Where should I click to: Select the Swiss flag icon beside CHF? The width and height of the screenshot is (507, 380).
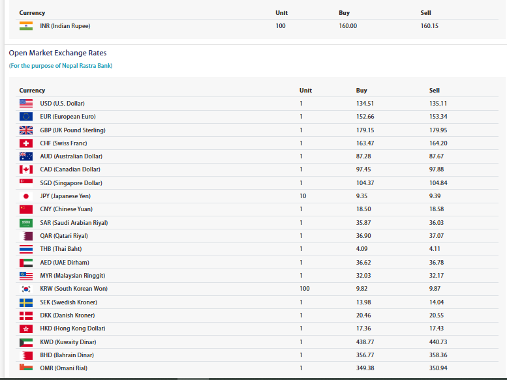pos(26,143)
